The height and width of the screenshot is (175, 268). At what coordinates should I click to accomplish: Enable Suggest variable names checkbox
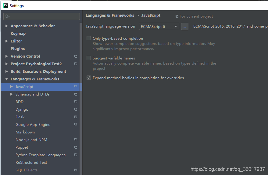click(89, 58)
